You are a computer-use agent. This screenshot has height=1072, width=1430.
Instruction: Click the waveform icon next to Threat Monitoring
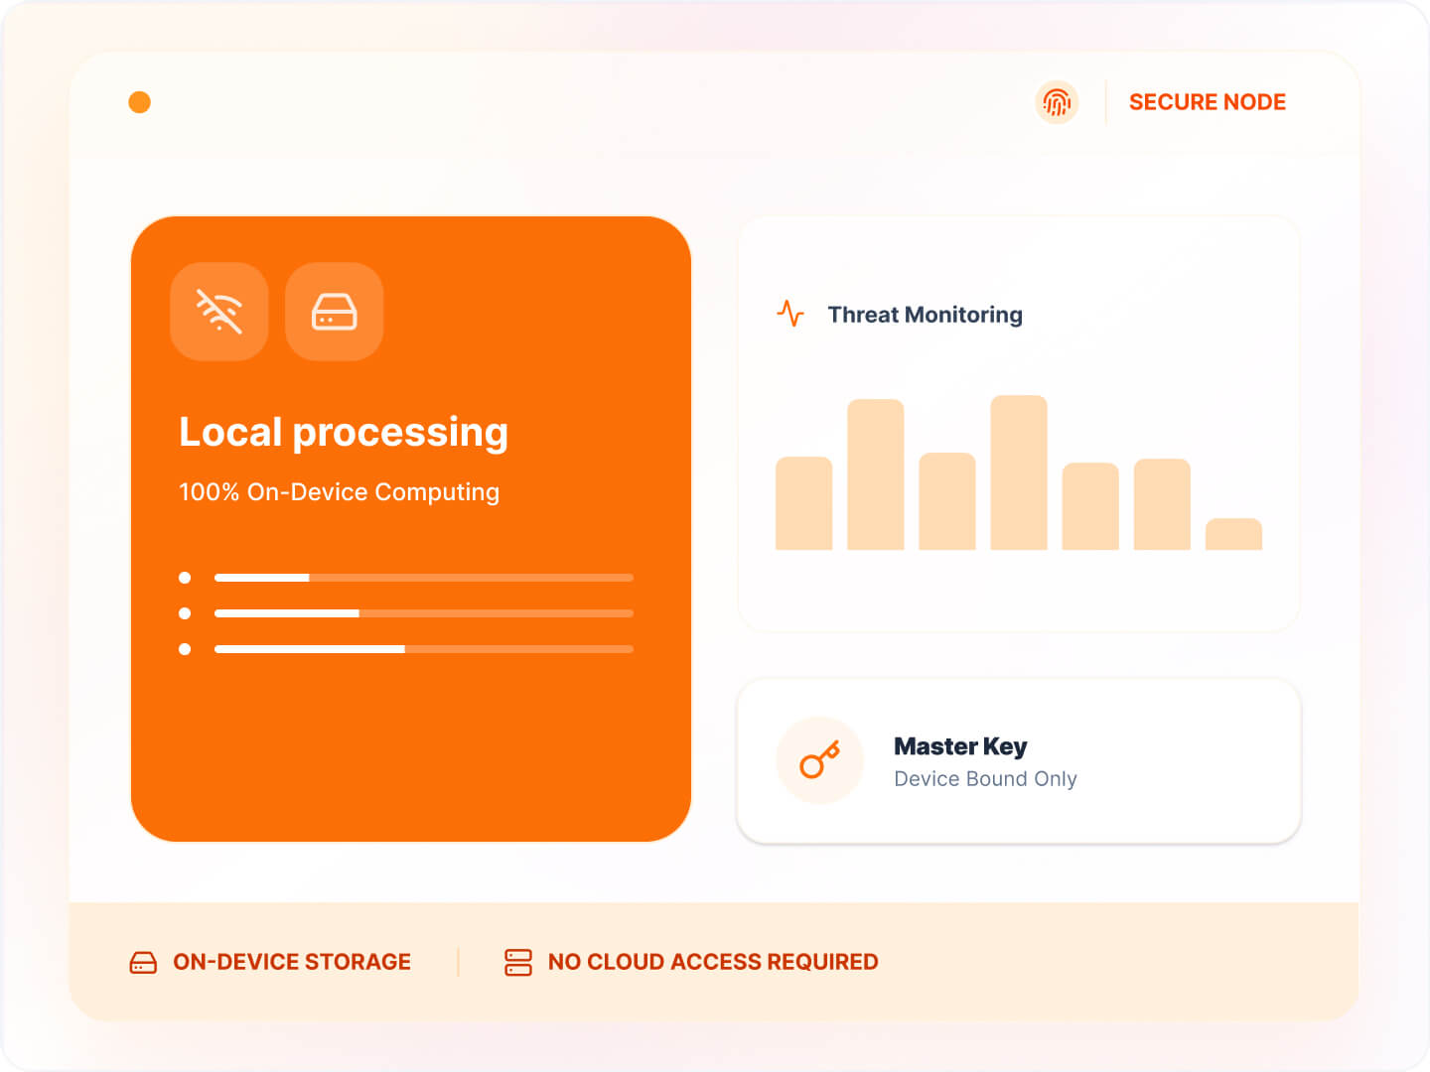(x=790, y=314)
